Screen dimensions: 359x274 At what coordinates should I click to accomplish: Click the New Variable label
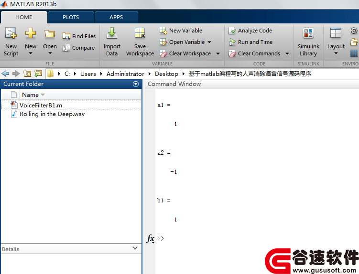click(185, 31)
